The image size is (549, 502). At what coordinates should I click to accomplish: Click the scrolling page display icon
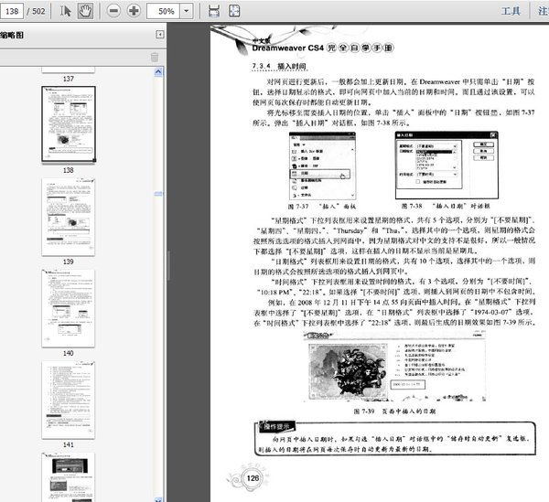(x=213, y=11)
